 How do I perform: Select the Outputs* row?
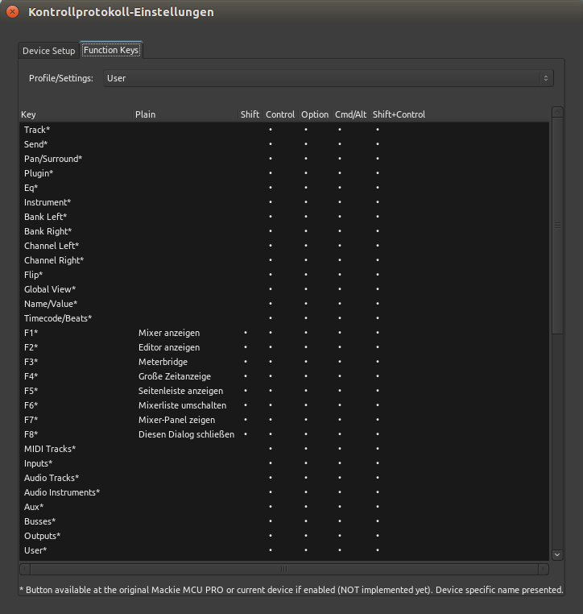(x=284, y=536)
